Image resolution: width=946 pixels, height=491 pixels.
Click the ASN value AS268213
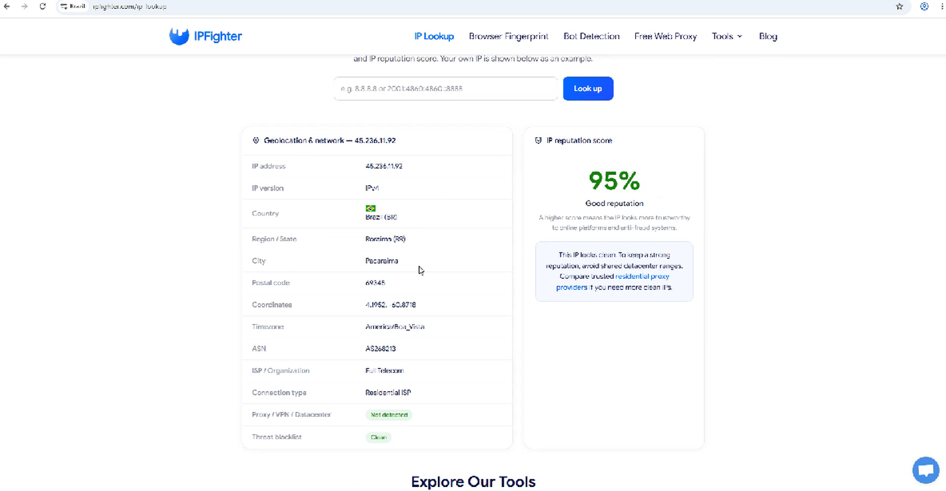tap(380, 348)
